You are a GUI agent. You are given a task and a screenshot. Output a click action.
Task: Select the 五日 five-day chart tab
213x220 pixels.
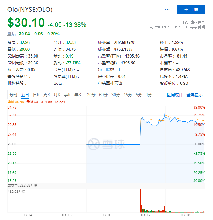pos(25,95)
